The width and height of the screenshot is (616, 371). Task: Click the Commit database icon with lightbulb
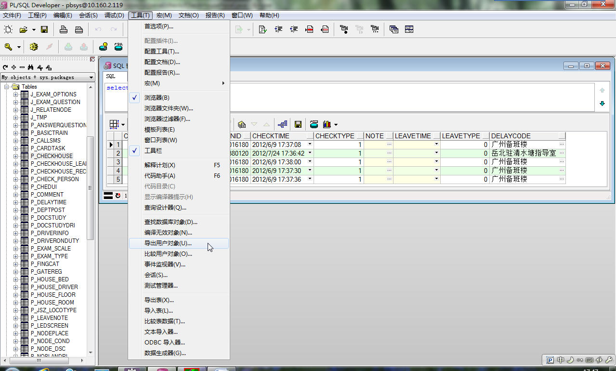(103, 47)
